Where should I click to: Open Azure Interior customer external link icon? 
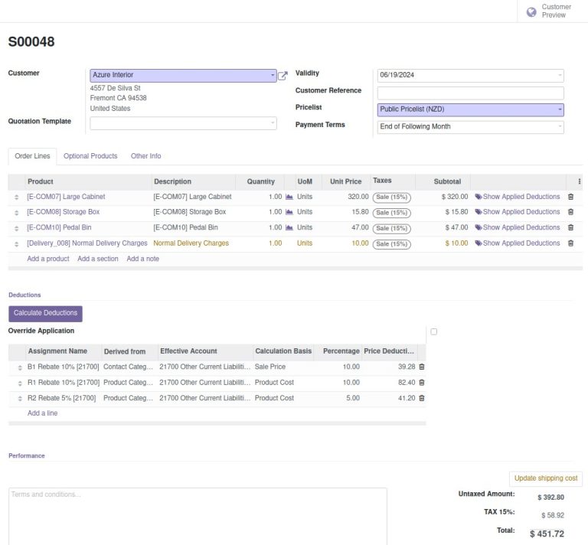pos(283,76)
